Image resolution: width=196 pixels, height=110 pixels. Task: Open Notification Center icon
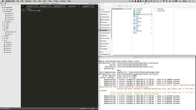pyautogui.click(x=193, y=1)
